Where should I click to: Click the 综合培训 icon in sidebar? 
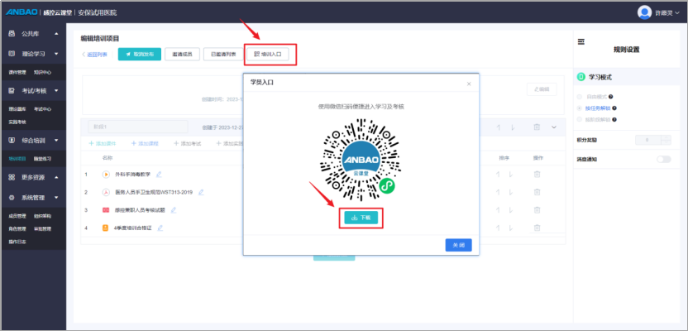[12, 140]
